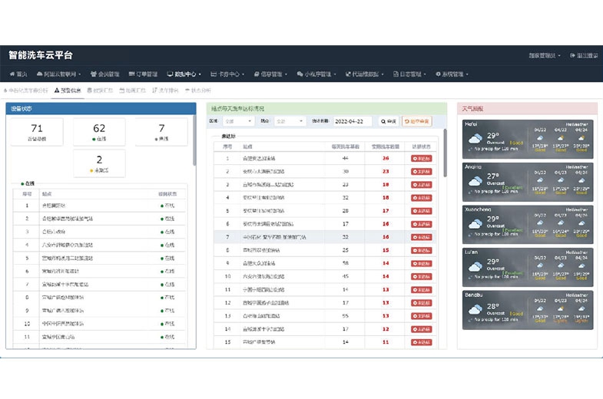
Task: Open the 区域 dropdown filter
Action: [x=239, y=121]
